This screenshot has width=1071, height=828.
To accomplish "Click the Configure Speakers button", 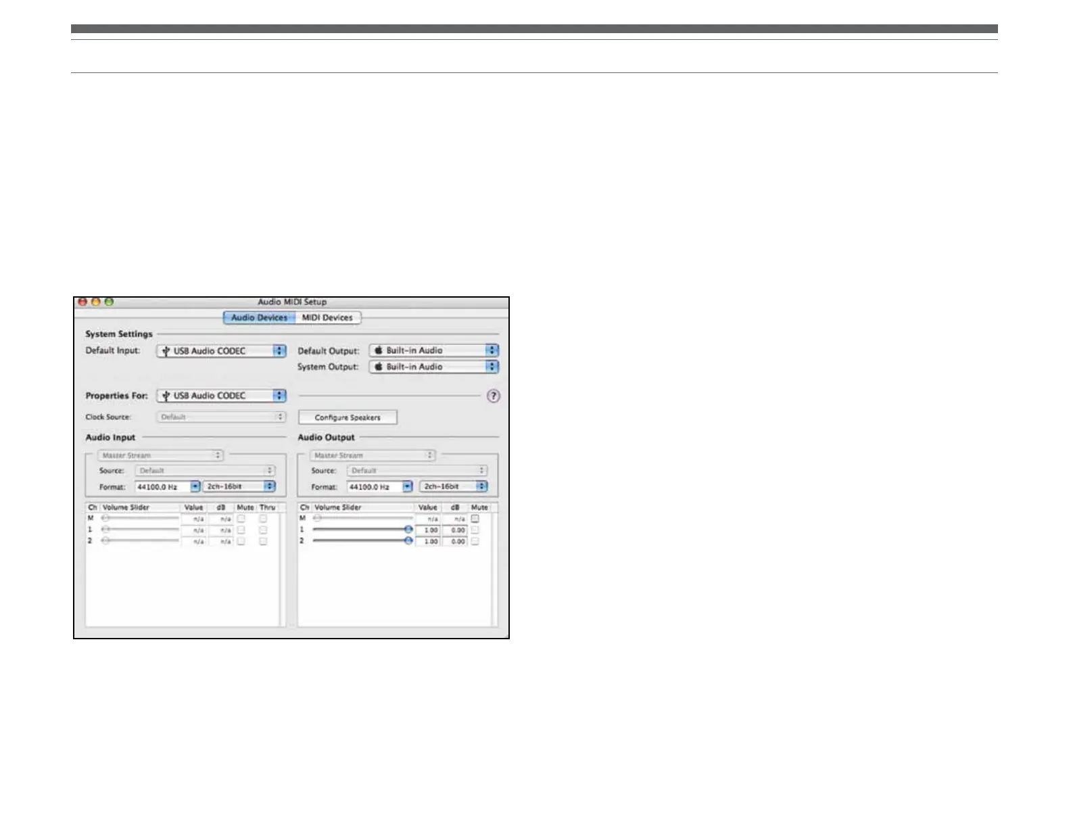I will pyautogui.click(x=348, y=417).
